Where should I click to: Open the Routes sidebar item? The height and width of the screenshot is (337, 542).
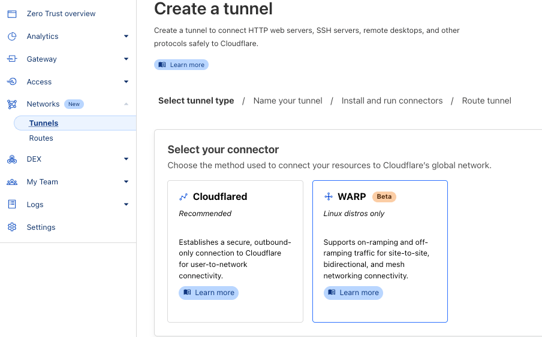click(x=41, y=138)
